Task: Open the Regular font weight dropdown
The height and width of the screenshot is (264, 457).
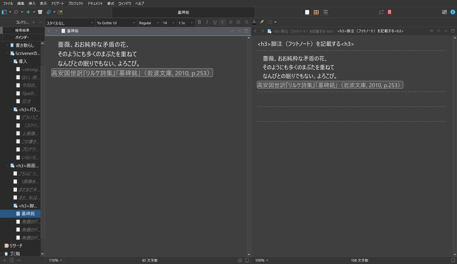Action: [149, 23]
